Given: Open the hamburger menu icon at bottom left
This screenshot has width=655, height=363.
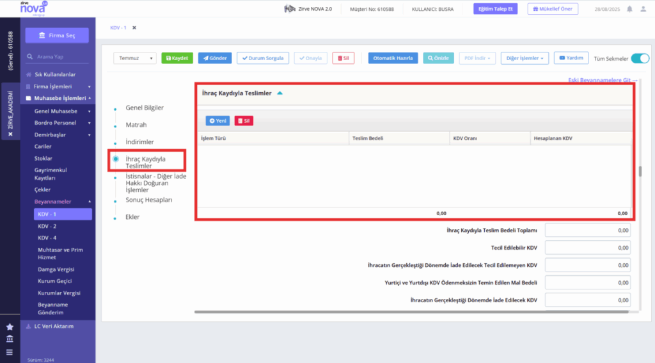Looking at the screenshot, I should [10, 352].
